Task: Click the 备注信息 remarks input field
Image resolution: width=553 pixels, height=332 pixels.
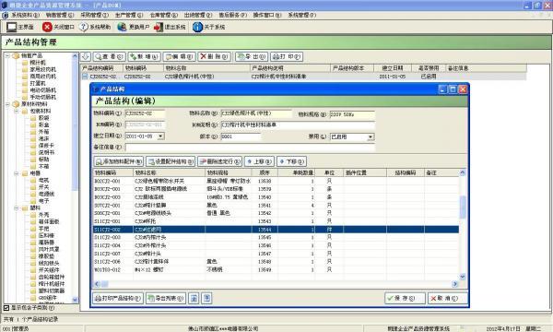Action: coord(250,148)
